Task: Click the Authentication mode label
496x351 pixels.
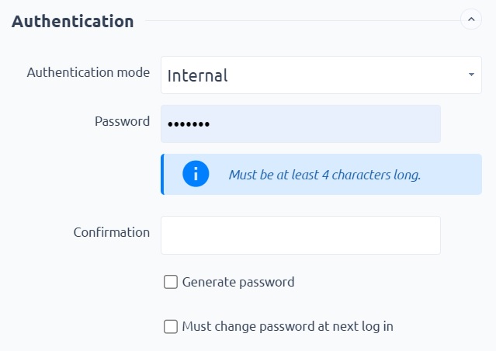Action: tap(88, 72)
